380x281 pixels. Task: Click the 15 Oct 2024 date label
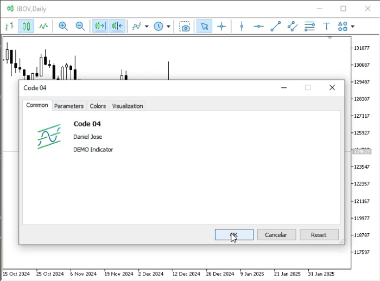point(16,274)
